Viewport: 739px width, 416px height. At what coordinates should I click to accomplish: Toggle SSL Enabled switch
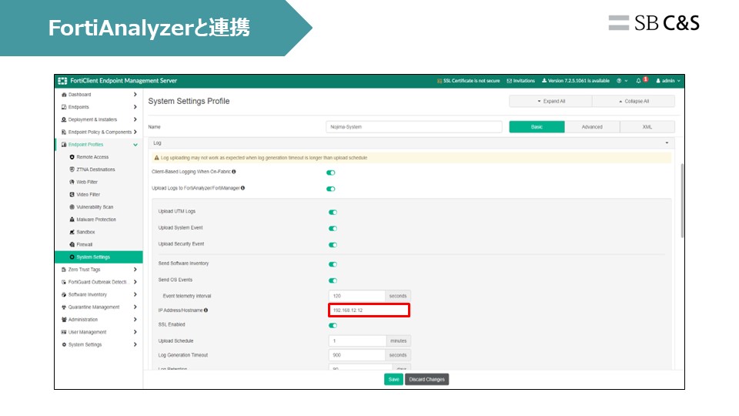point(333,325)
